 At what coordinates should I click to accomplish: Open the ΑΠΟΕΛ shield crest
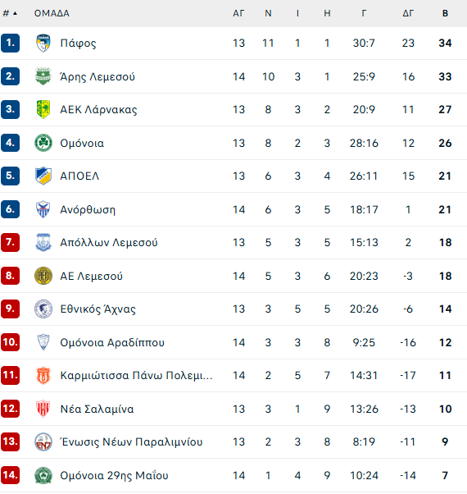click(x=43, y=176)
